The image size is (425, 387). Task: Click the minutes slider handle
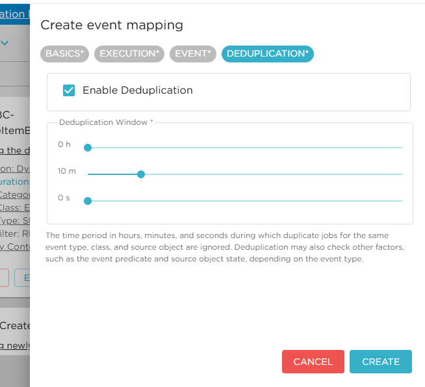tap(141, 174)
